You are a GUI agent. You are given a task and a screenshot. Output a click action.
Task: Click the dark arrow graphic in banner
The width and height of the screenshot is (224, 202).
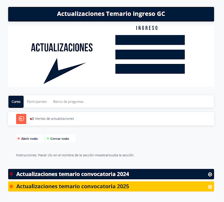pyautogui.click(x=65, y=71)
